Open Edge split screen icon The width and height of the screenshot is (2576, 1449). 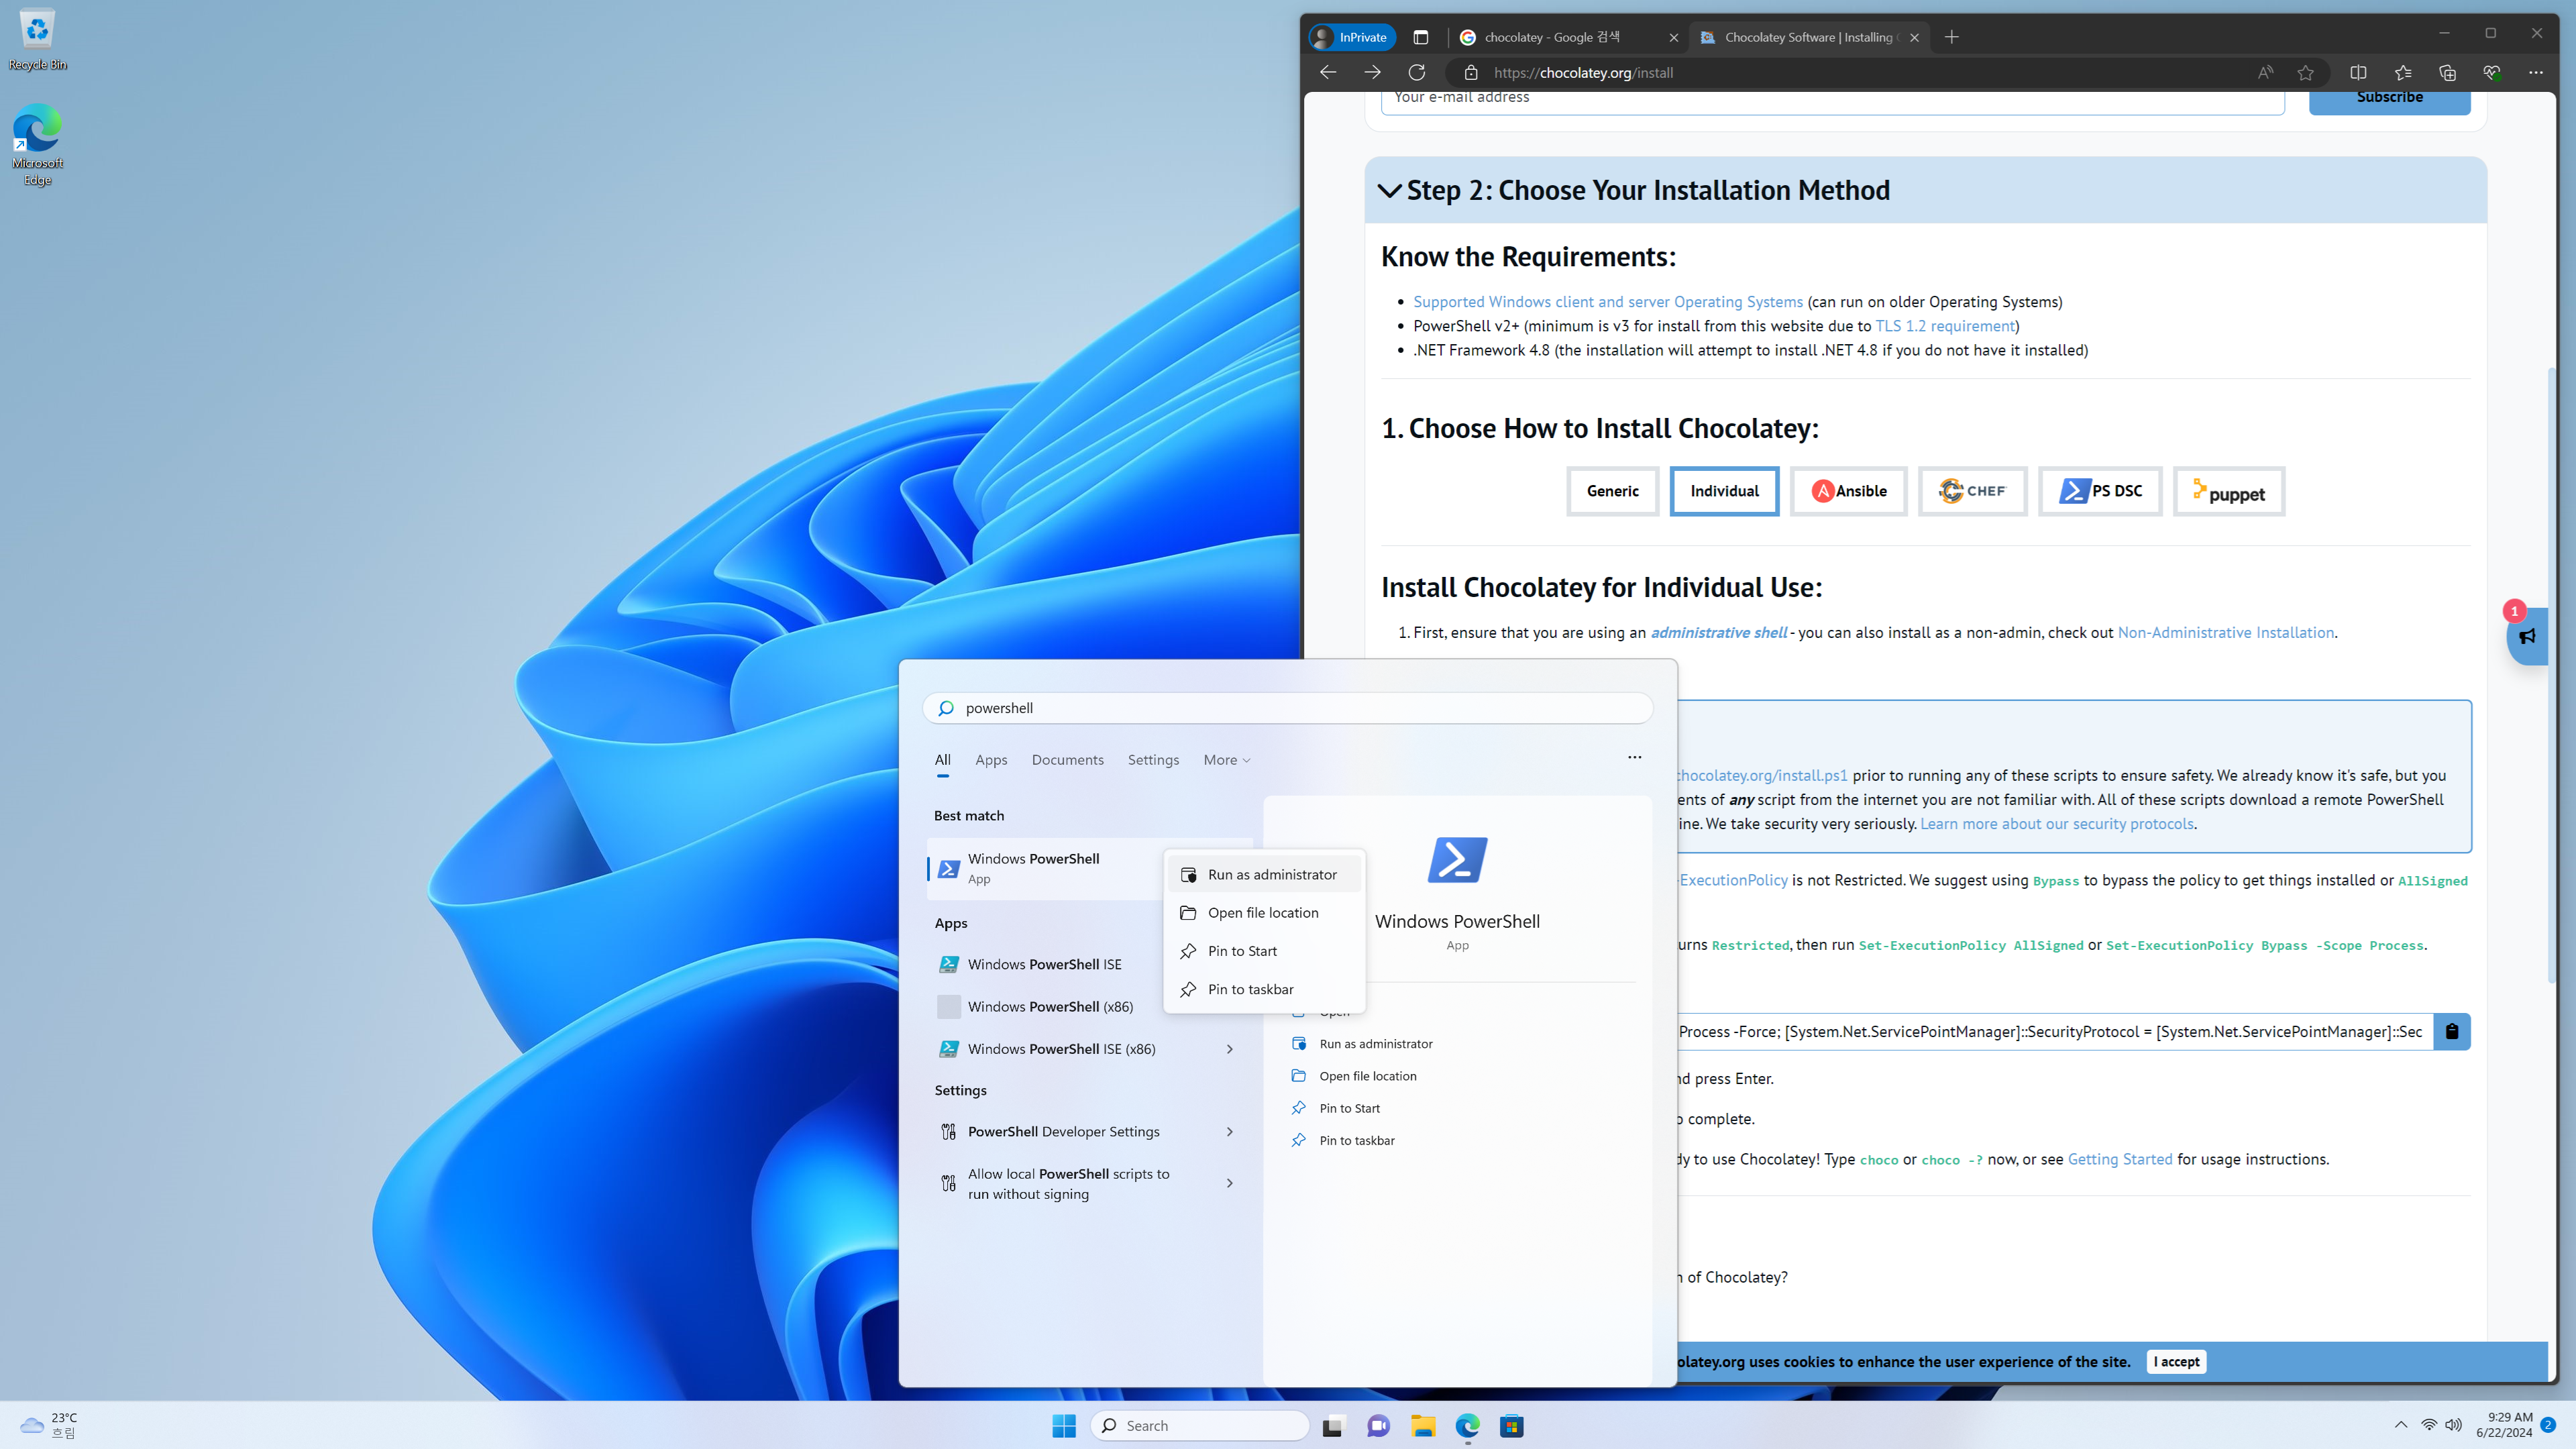click(2358, 72)
